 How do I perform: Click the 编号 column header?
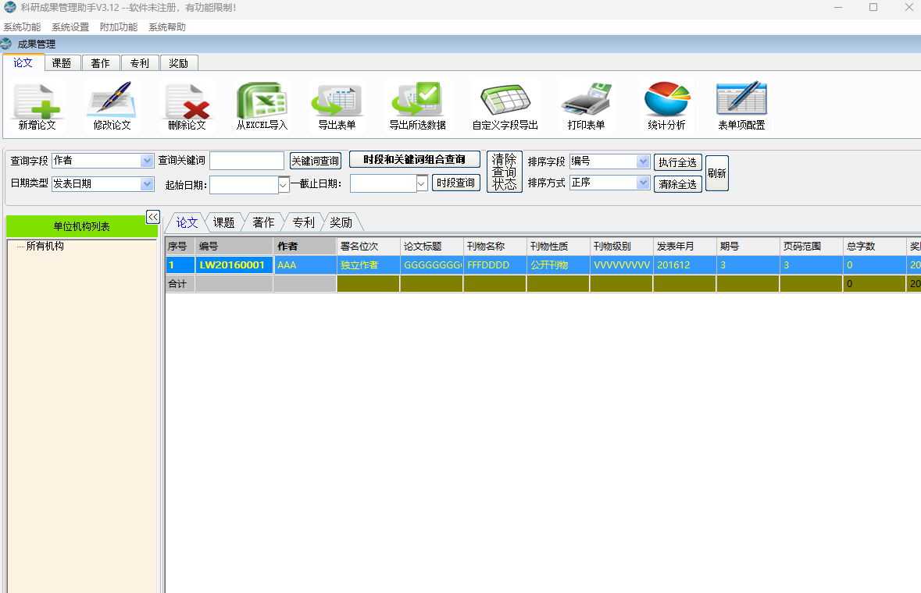[x=234, y=247]
